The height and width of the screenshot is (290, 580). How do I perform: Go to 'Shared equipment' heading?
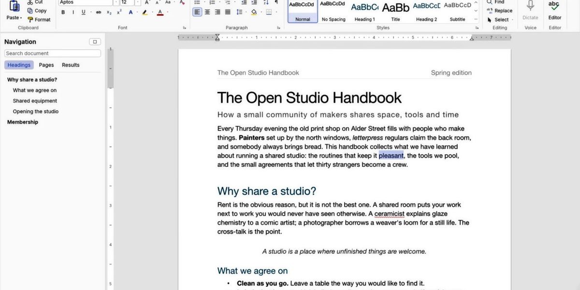(x=35, y=101)
